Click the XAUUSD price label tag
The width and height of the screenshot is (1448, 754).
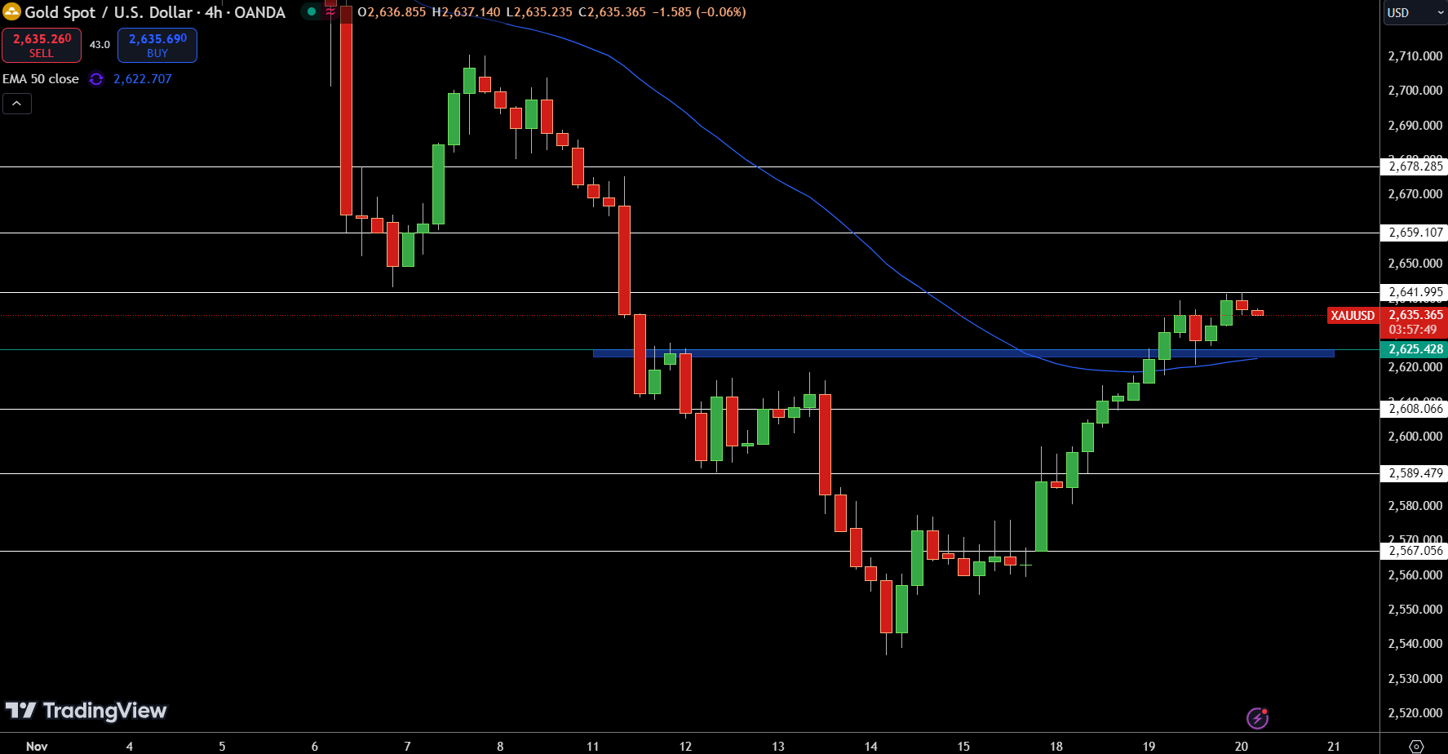pos(1353,315)
